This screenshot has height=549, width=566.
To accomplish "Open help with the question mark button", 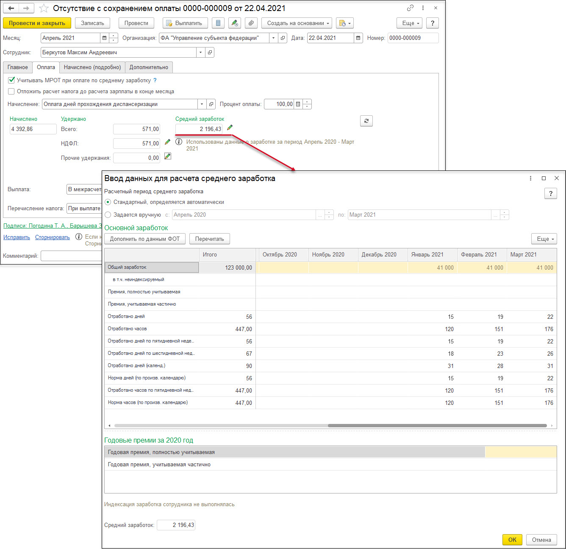I will click(432, 23).
